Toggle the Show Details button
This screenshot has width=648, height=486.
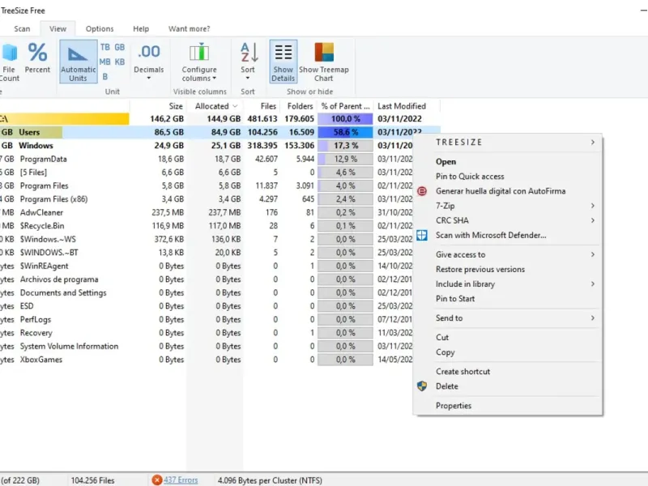coord(283,62)
